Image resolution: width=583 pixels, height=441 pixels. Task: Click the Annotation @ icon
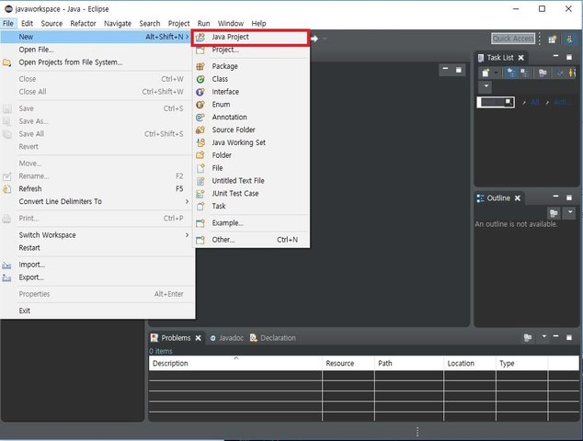[x=200, y=118]
